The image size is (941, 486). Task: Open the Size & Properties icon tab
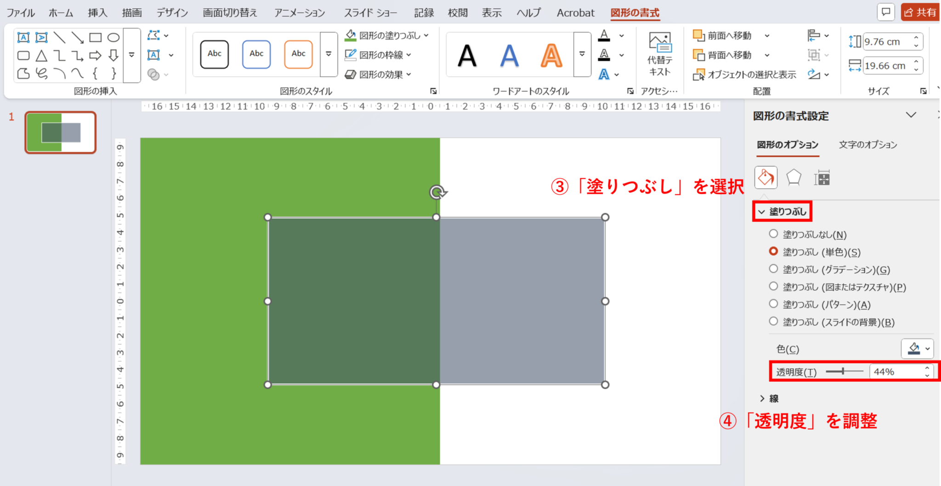pos(822,178)
